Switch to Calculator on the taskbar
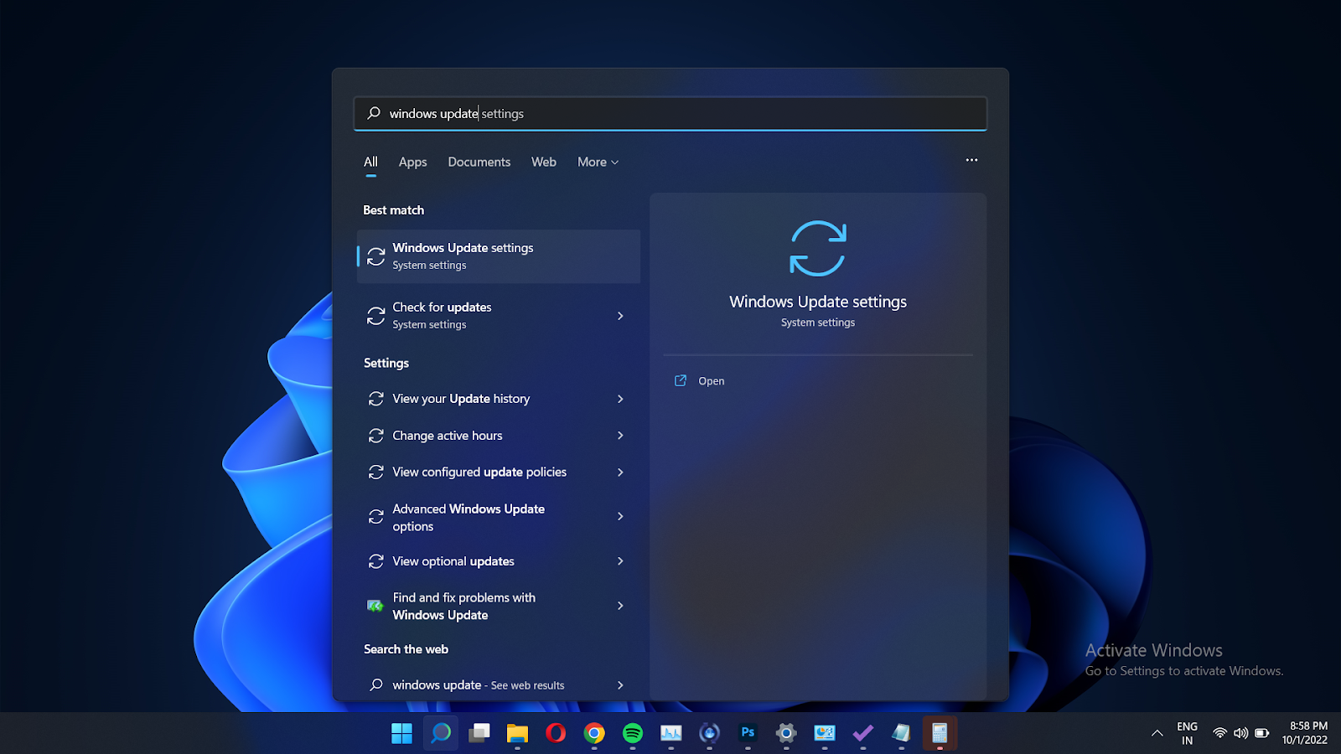Viewport: 1341px width, 754px height. click(940, 733)
